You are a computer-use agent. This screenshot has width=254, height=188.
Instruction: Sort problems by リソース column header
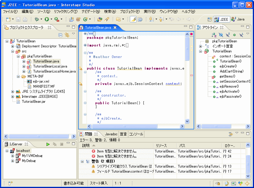pos(165,146)
